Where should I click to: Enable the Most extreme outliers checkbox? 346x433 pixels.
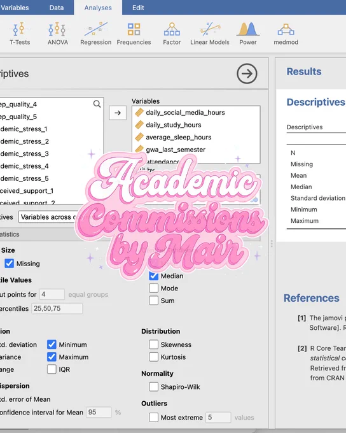[x=154, y=417]
